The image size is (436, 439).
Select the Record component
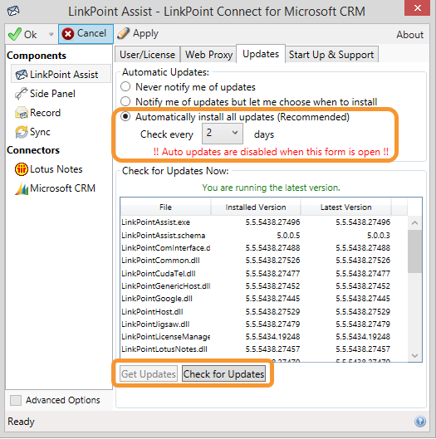tap(45, 113)
